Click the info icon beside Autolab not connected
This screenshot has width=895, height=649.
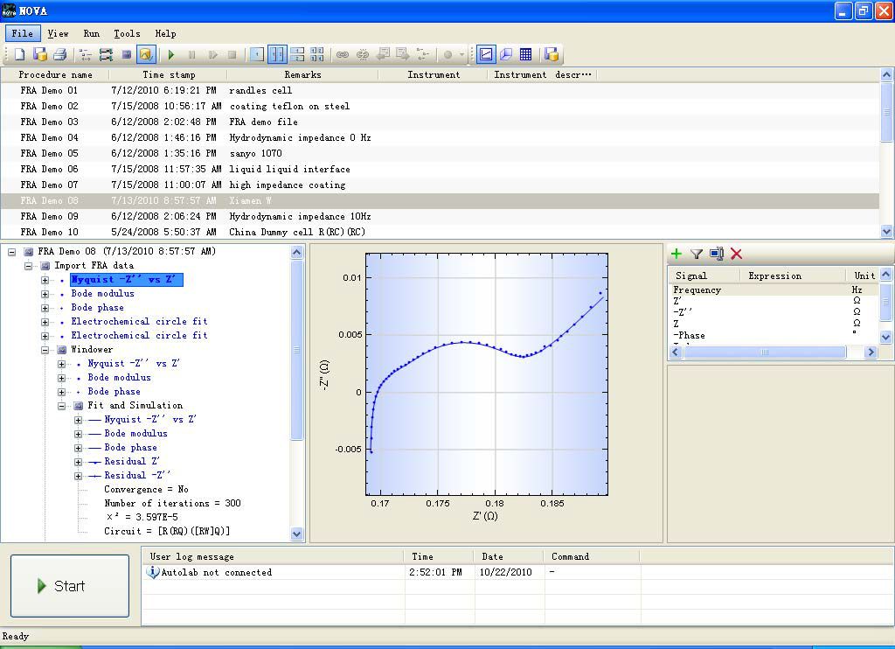coord(152,572)
